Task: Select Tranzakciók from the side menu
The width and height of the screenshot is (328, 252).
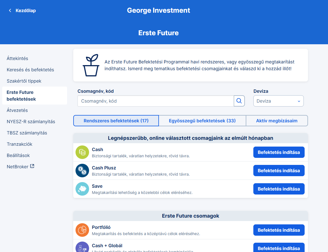Action: click(x=19, y=144)
